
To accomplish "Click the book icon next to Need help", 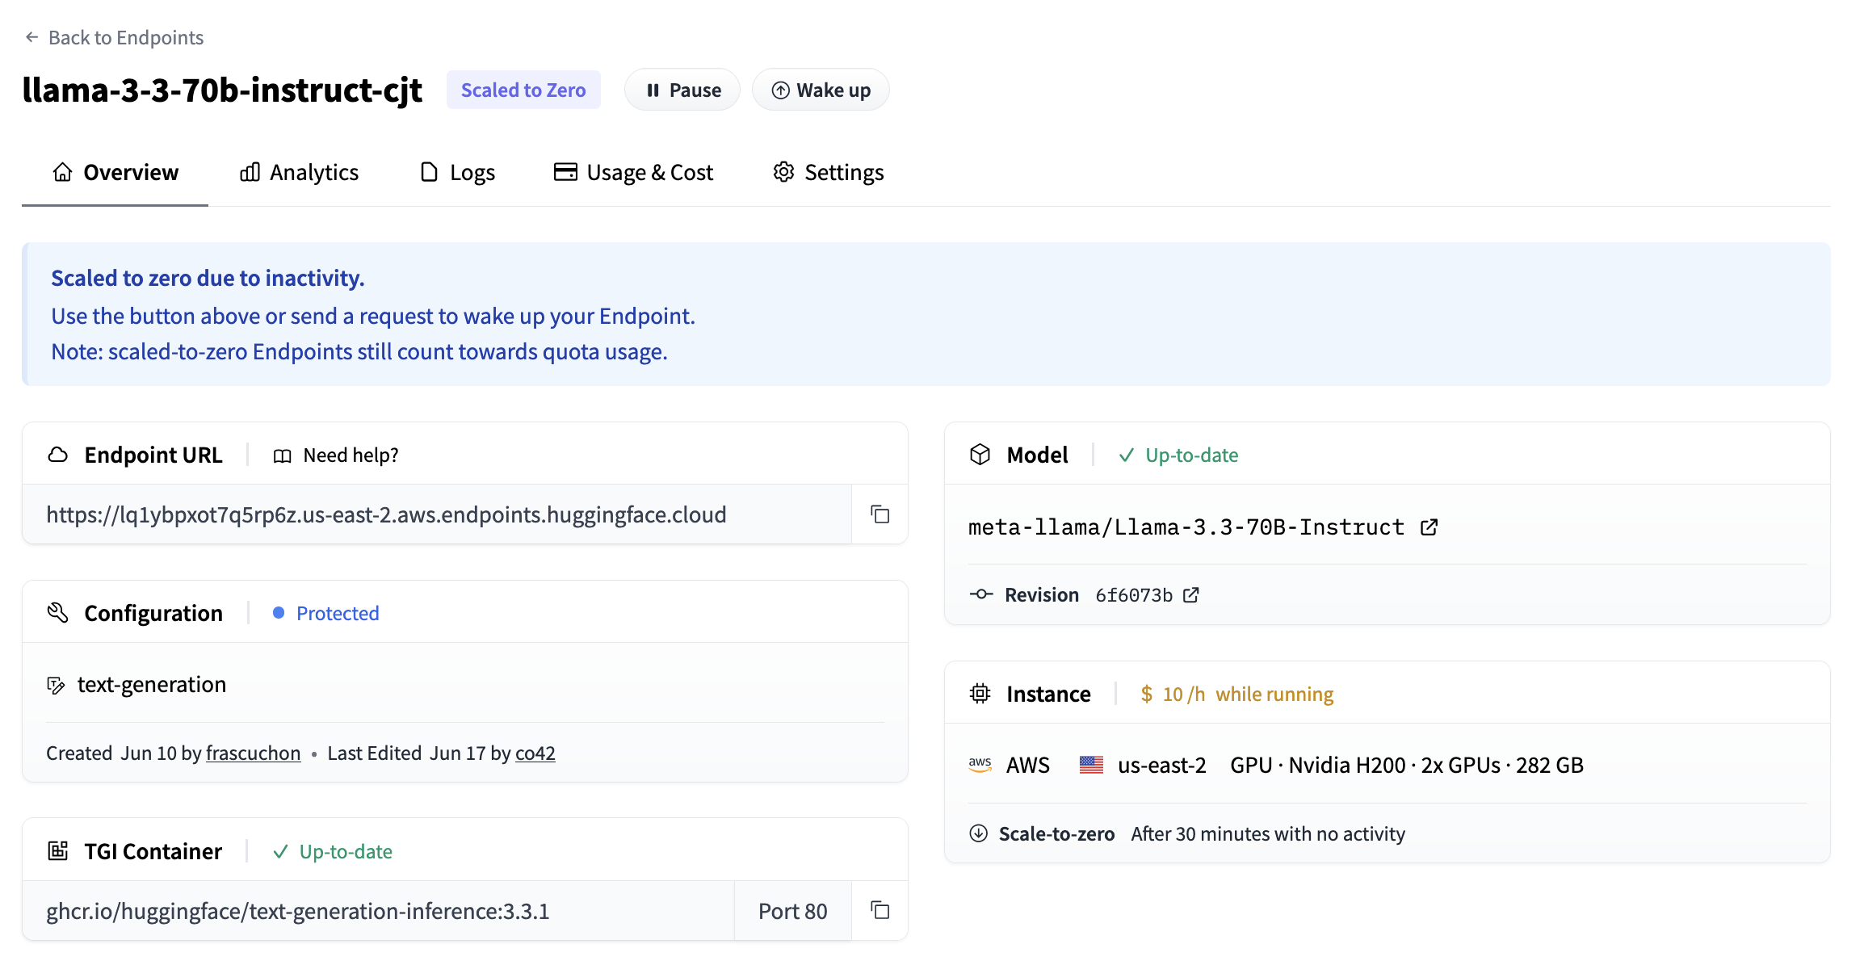I will coord(282,455).
